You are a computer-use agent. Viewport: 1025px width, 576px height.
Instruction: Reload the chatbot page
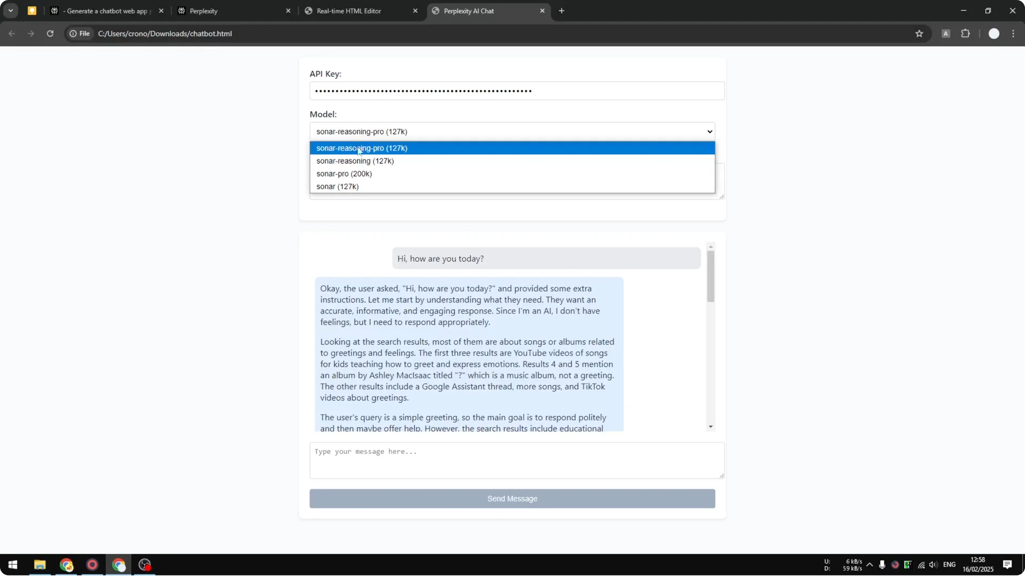click(50, 34)
